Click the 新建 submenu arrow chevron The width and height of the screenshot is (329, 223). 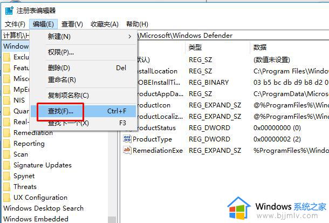pos(130,37)
